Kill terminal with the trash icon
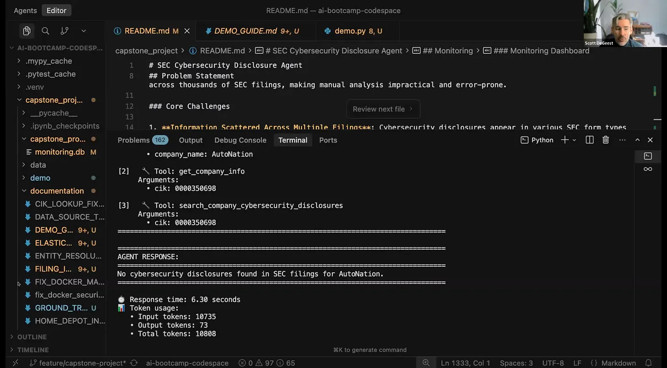Image resolution: width=667 pixels, height=368 pixels. (606, 140)
